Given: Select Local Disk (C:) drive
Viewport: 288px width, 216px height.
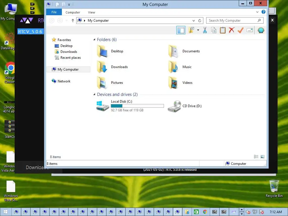Looking at the screenshot, I should click(x=130, y=106).
